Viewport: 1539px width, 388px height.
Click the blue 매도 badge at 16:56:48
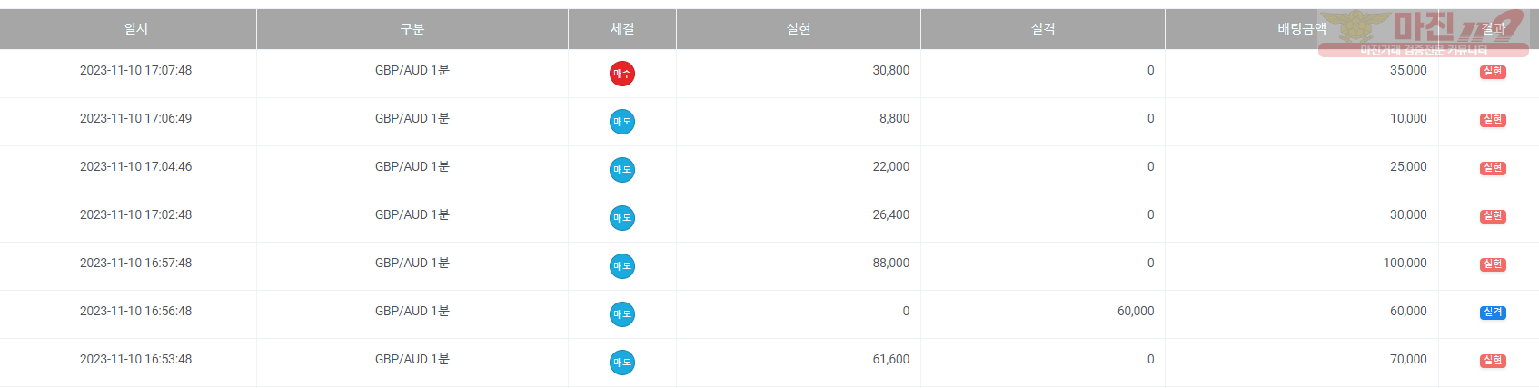(x=622, y=314)
